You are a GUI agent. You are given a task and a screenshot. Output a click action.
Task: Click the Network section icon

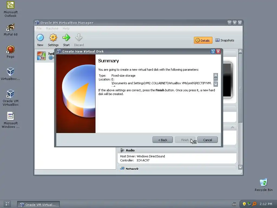pyautogui.click(x=122, y=168)
